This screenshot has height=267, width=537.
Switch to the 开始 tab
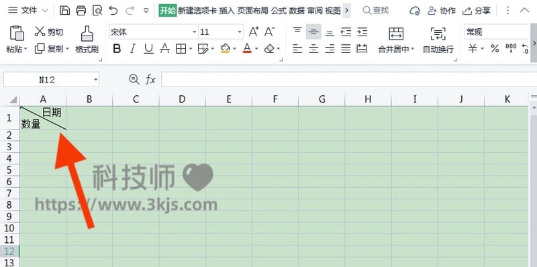(x=167, y=11)
